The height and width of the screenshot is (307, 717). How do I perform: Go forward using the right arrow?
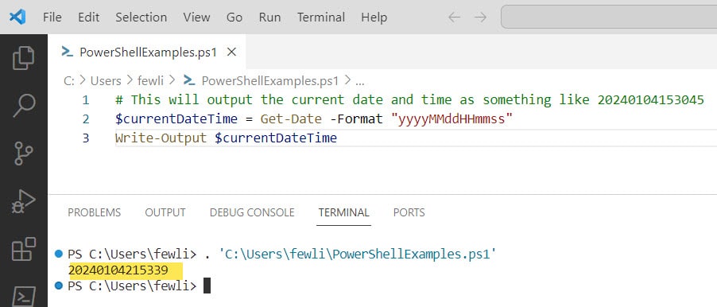click(480, 17)
